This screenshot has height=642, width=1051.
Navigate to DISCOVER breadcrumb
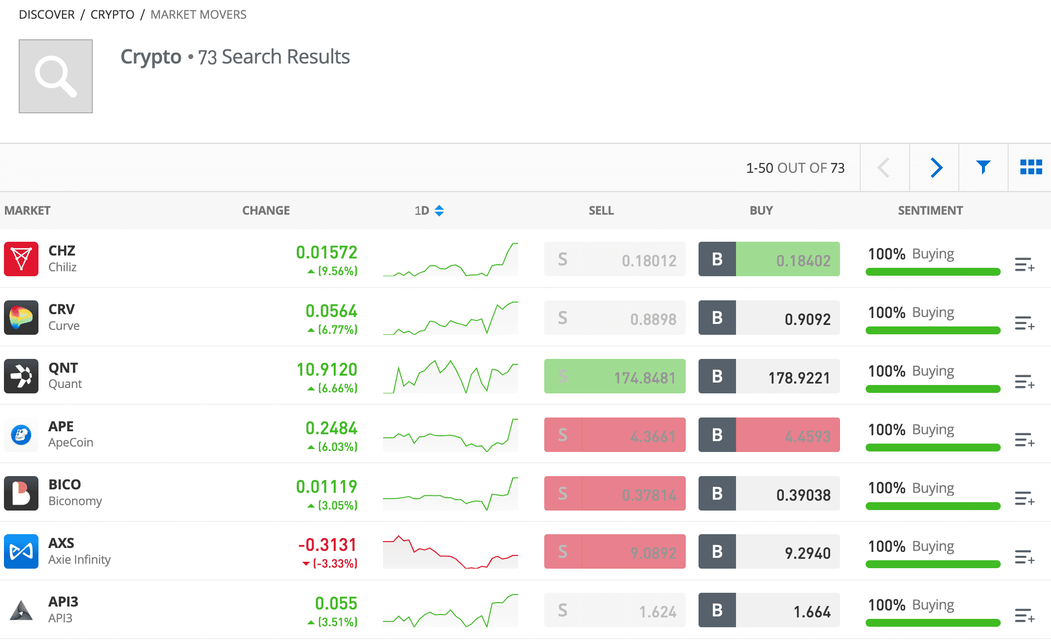[x=47, y=15]
